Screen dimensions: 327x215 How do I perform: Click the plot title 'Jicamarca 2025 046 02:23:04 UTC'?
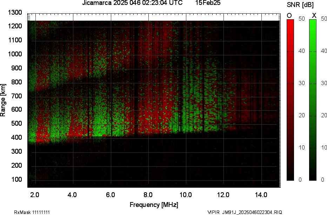pyautogui.click(x=132, y=3)
